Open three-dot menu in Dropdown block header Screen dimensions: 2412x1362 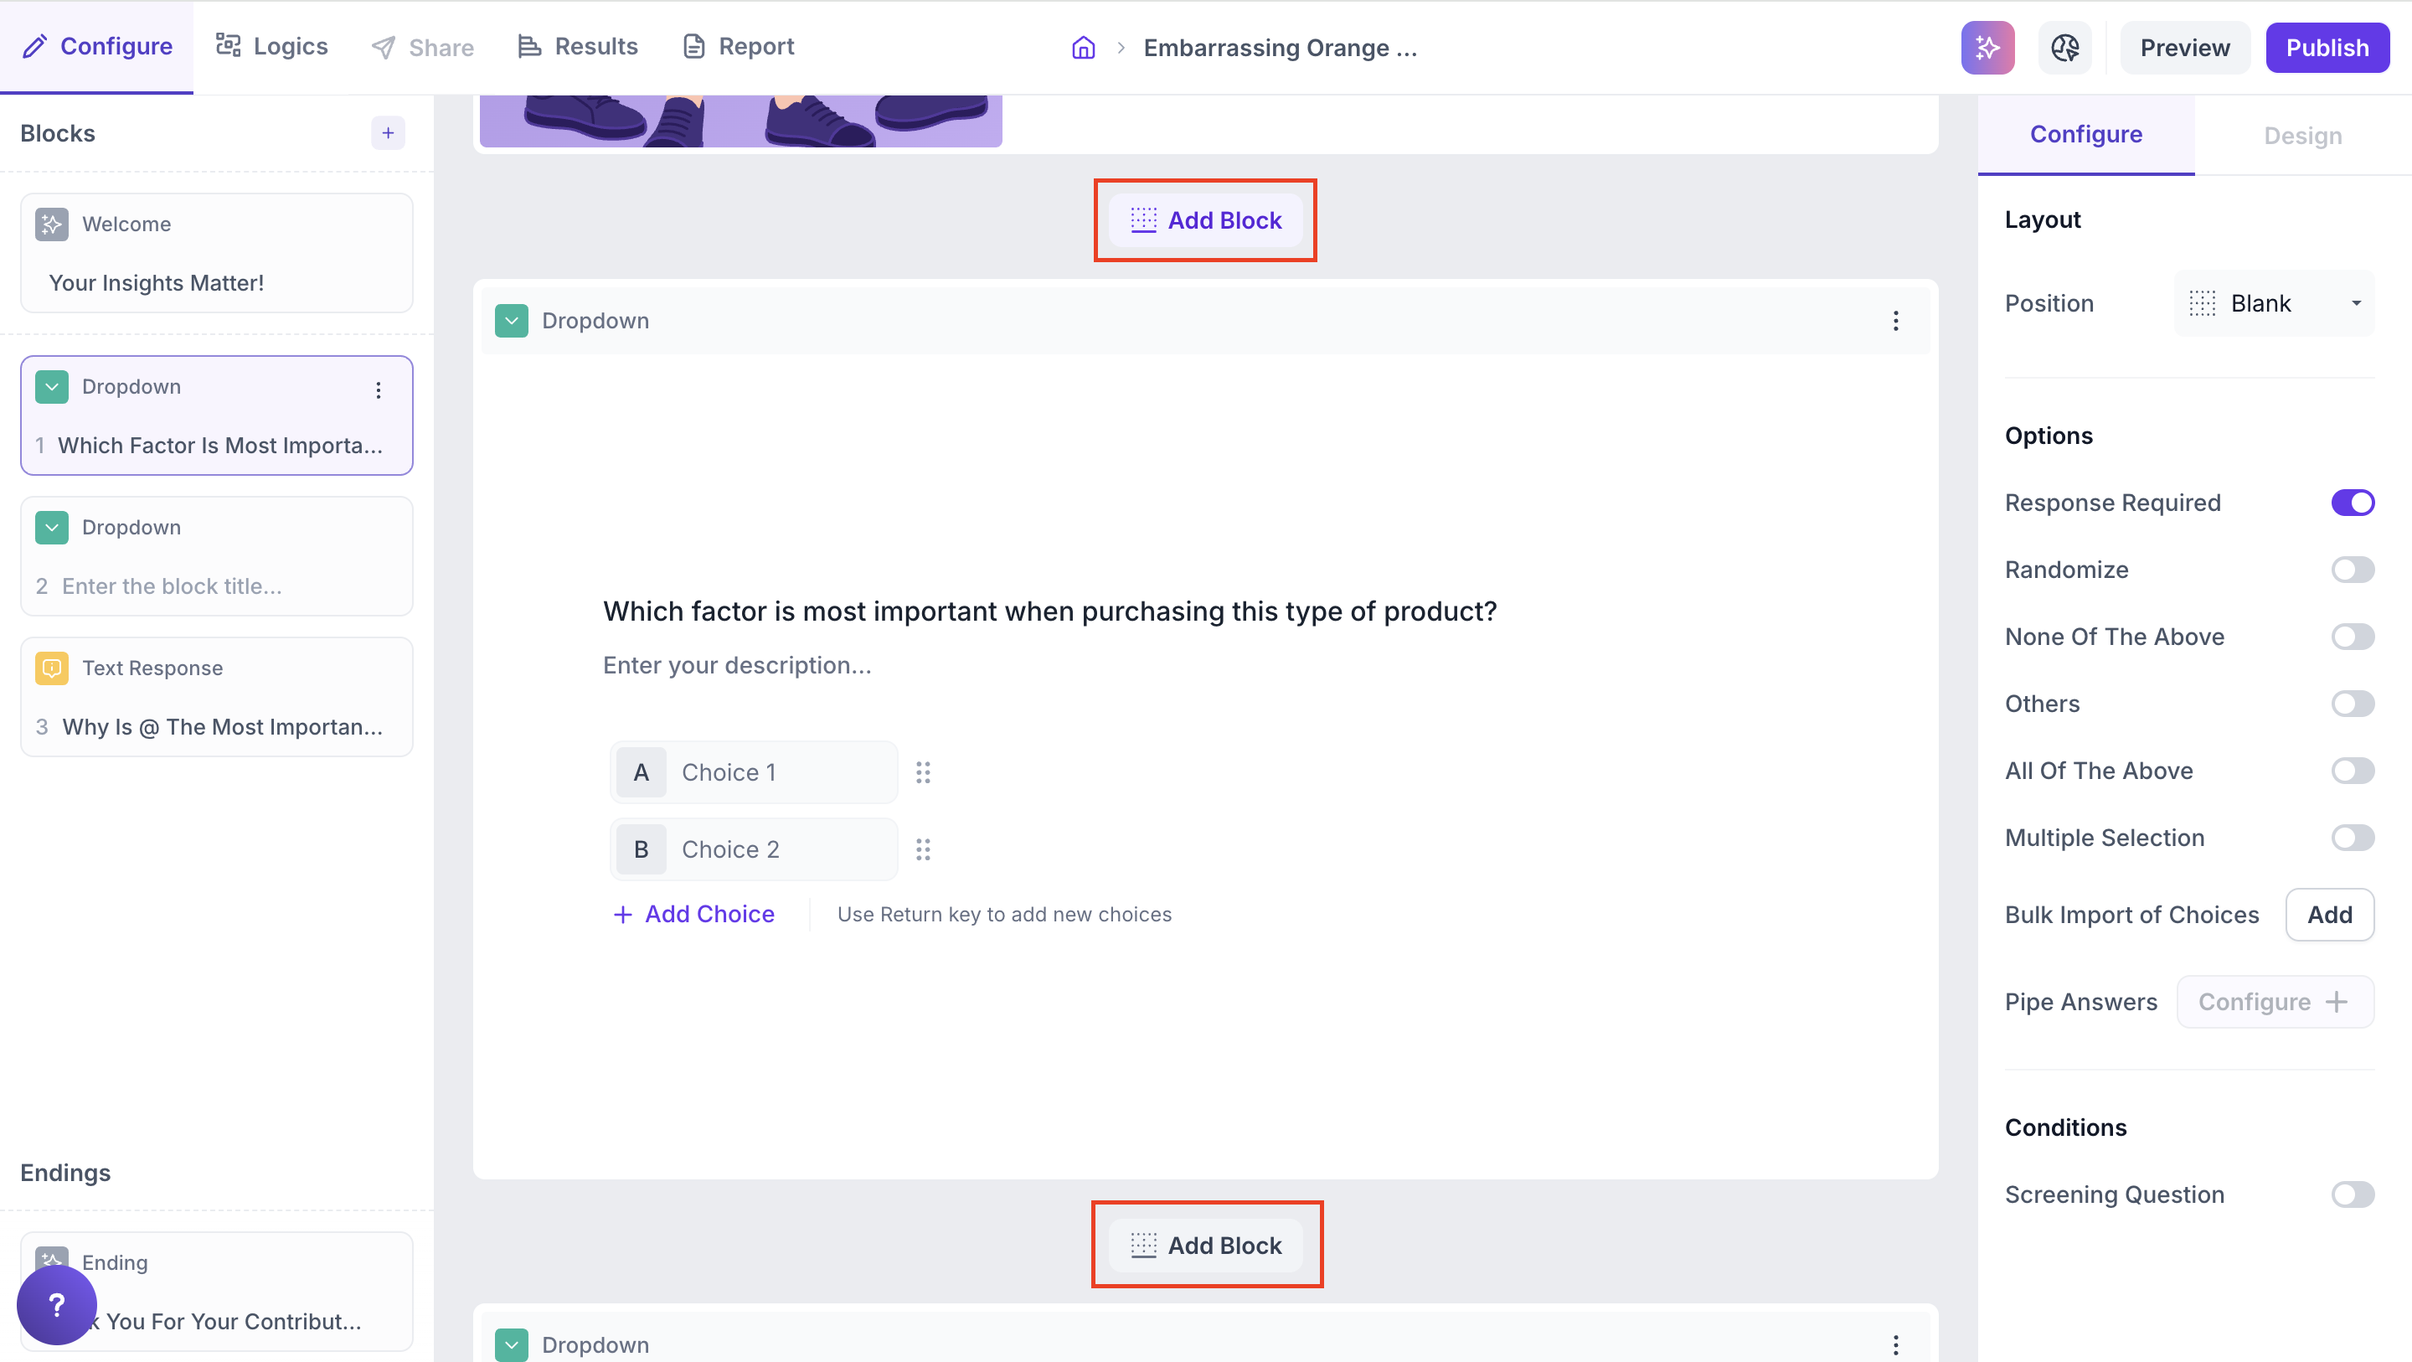click(x=1895, y=322)
